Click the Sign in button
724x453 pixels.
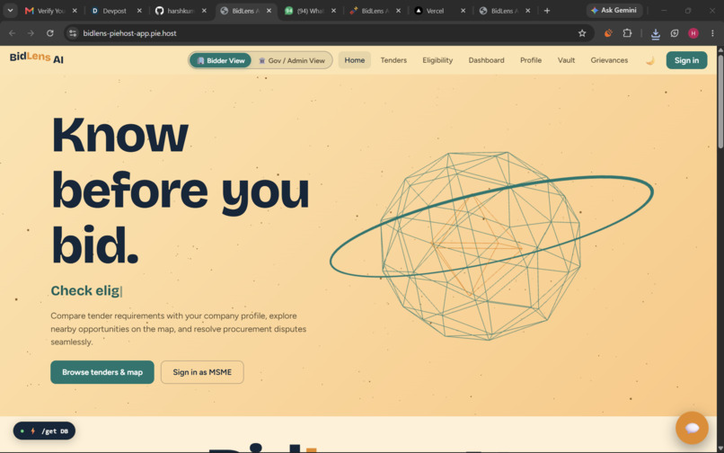tap(686, 60)
